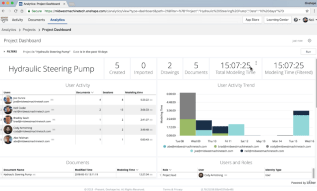Viewport: 317px width, 191px height.
Task: Click Neil user avatar in header
Action: 305,20
